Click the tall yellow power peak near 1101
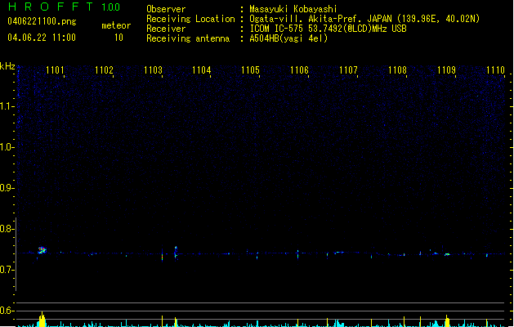The image size is (514, 327). click(42, 320)
